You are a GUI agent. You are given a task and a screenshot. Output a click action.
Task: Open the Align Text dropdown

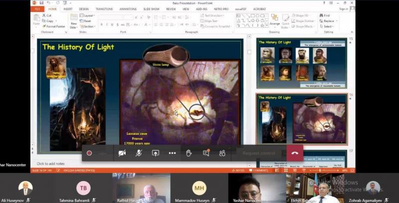coord(210,21)
